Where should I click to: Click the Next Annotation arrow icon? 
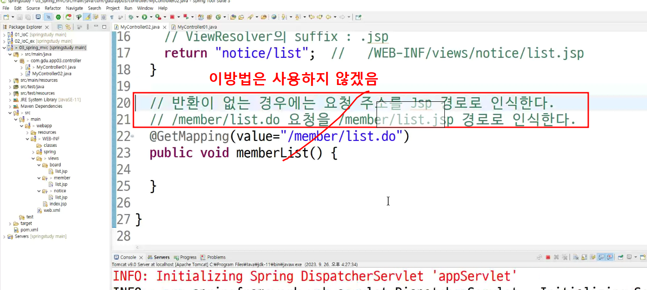pos(284,17)
